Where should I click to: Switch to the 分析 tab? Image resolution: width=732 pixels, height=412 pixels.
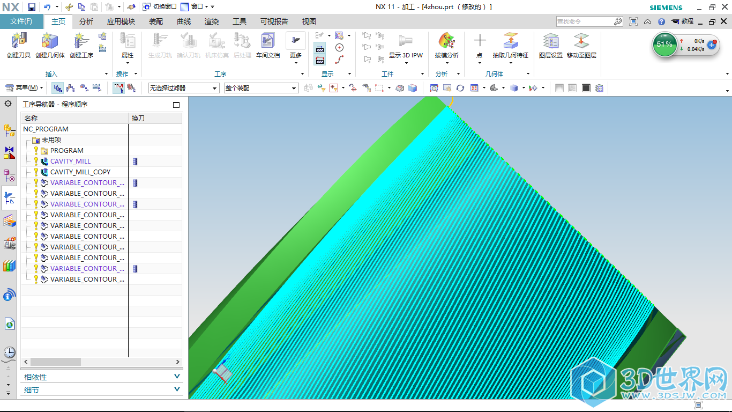pyautogui.click(x=86, y=21)
